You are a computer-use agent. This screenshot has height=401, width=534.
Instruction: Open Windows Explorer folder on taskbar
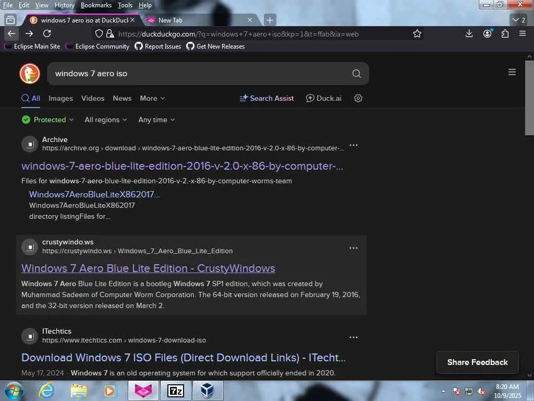[79, 391]
